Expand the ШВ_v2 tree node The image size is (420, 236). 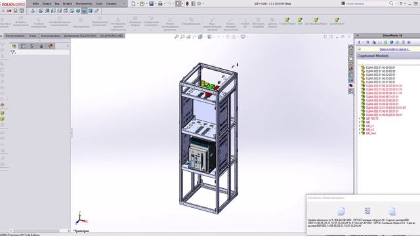[x=360, y=130]
